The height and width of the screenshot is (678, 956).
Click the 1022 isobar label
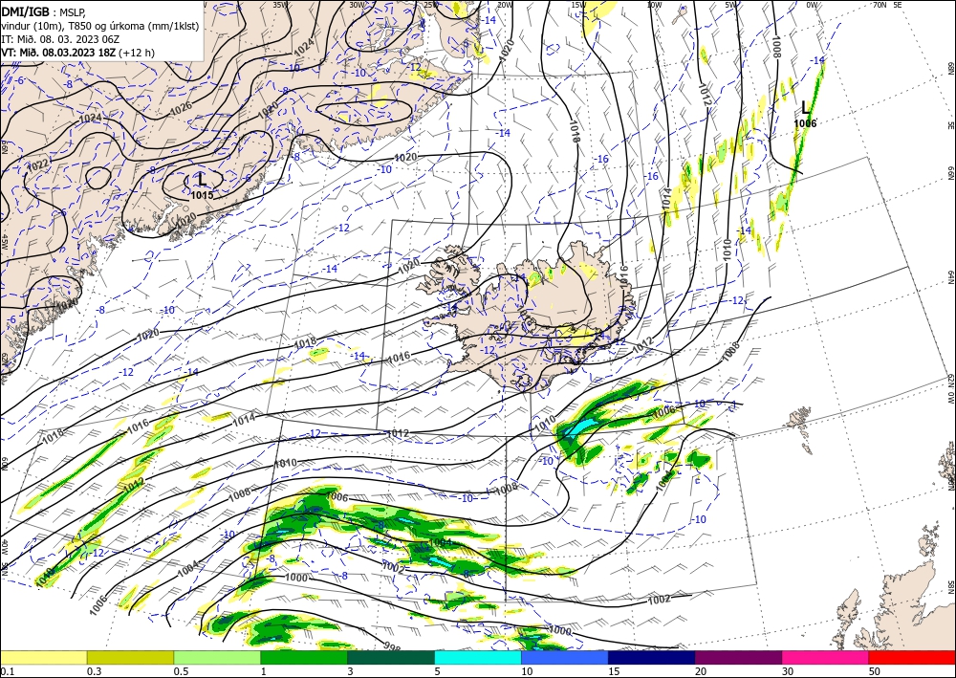(x=39, y=164)
